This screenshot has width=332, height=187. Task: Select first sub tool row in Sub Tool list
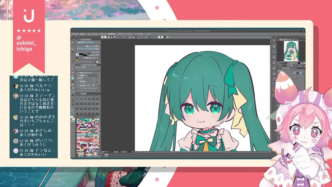(87, 46)
